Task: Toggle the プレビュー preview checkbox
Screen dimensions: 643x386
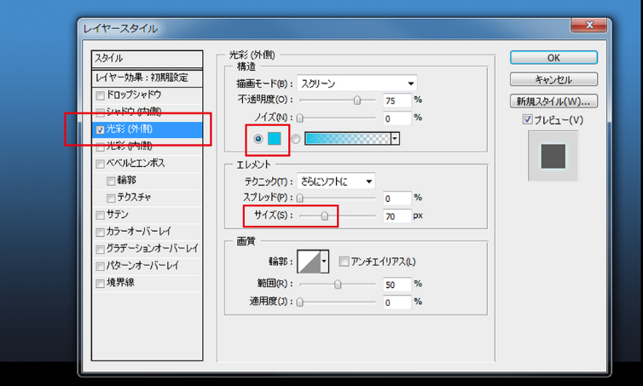Action: coord(527,120)
